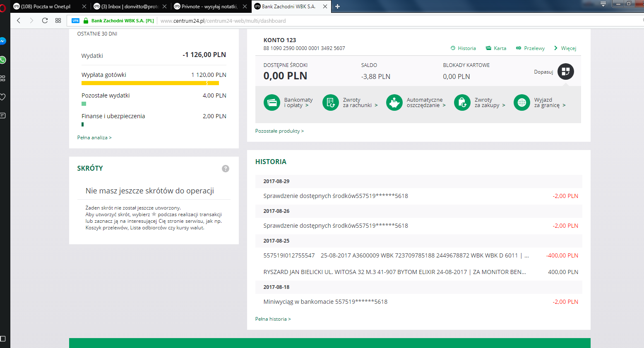The height and width of the screenshot is (348, 644).
Task: Click the Dopasuj text label
Action: (543, 72)
